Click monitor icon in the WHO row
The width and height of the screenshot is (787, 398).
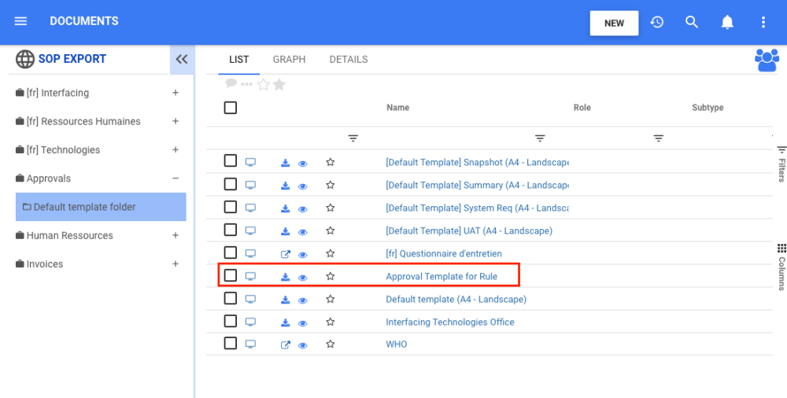pos(250,345)
